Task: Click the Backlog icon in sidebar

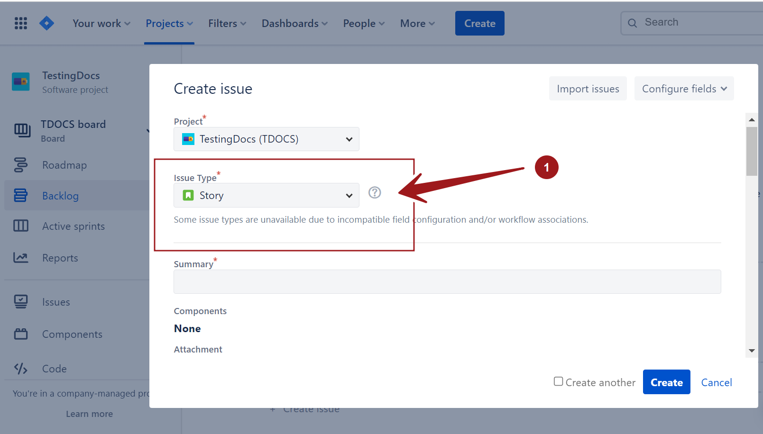Action: [x=21, y=195]
